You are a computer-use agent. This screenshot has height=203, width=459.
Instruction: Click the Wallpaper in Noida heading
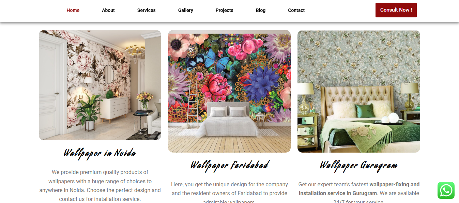click(100, 153)
